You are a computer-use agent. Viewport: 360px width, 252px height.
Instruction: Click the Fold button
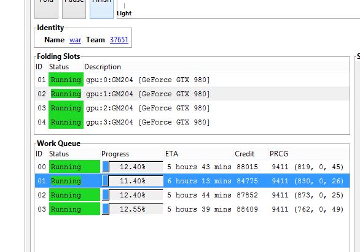[46, 9]
